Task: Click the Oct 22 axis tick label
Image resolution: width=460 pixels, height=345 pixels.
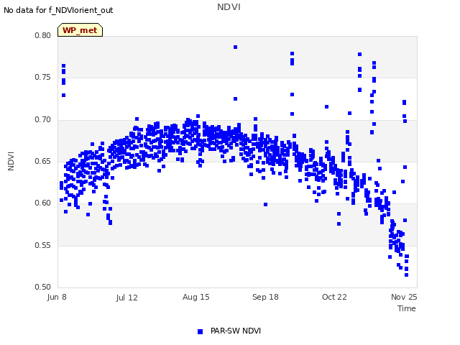Action: pyautogui.click(x=334, y=297)
